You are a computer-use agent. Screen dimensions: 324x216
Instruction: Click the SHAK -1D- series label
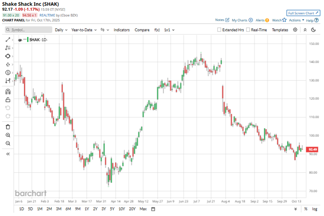click(39, 40)
